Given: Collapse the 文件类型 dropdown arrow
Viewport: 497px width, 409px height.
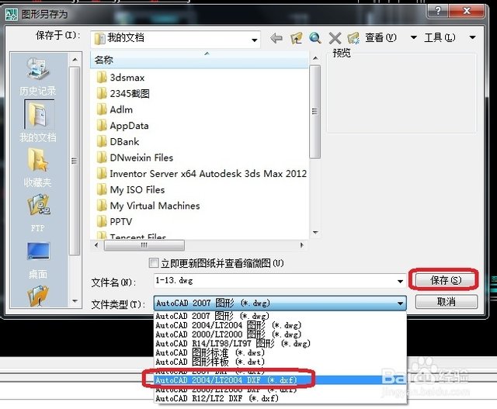Looking at the screenshot, I should (x=401, y=303).
